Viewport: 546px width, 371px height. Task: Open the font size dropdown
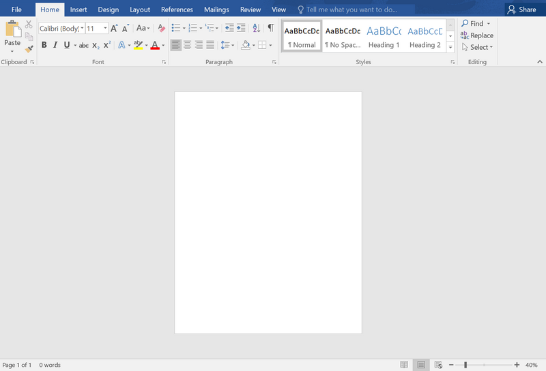(x=105, y=28)
